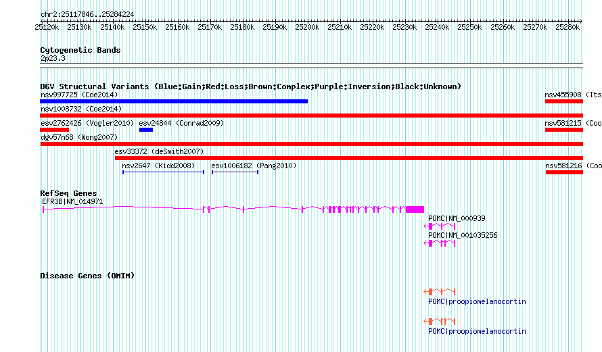Select the esv1006182 (Pang2010) label

pyautogui.click(x=254, y=166)
